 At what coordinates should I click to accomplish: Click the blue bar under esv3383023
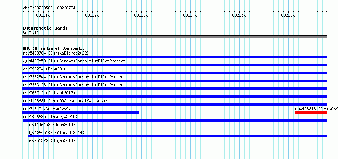click(x=175, y=89)
